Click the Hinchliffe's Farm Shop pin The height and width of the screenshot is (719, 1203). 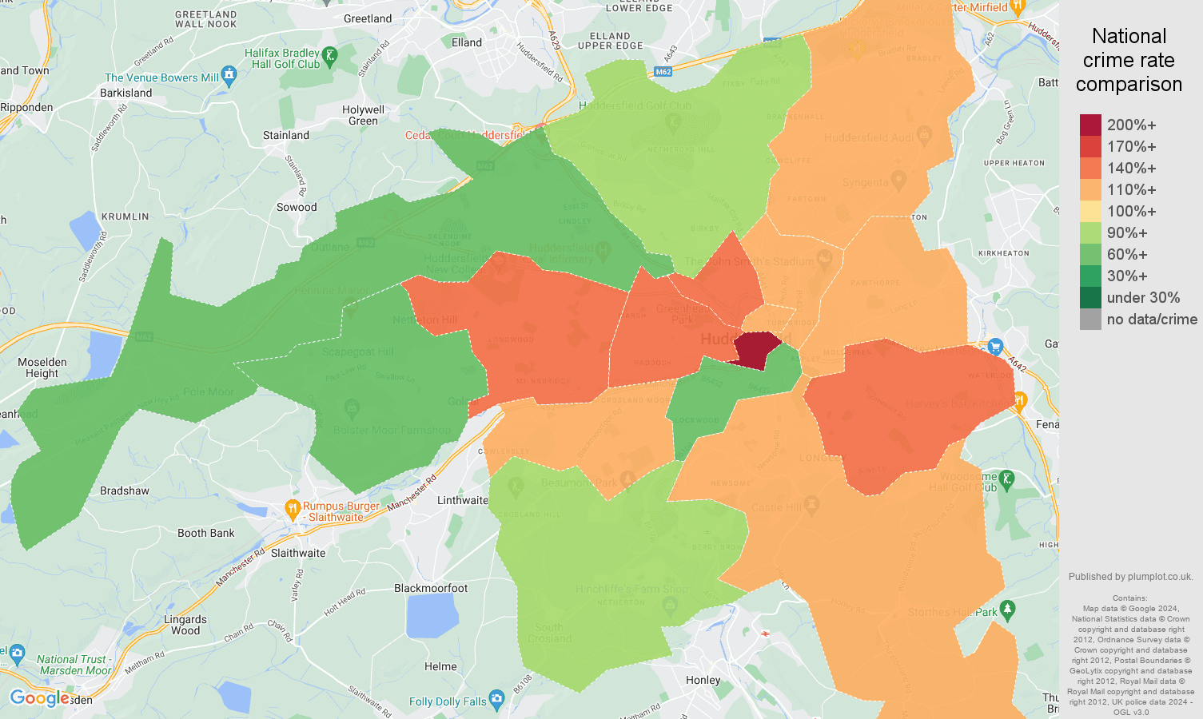pyautogui.click(x=671, y=605)
